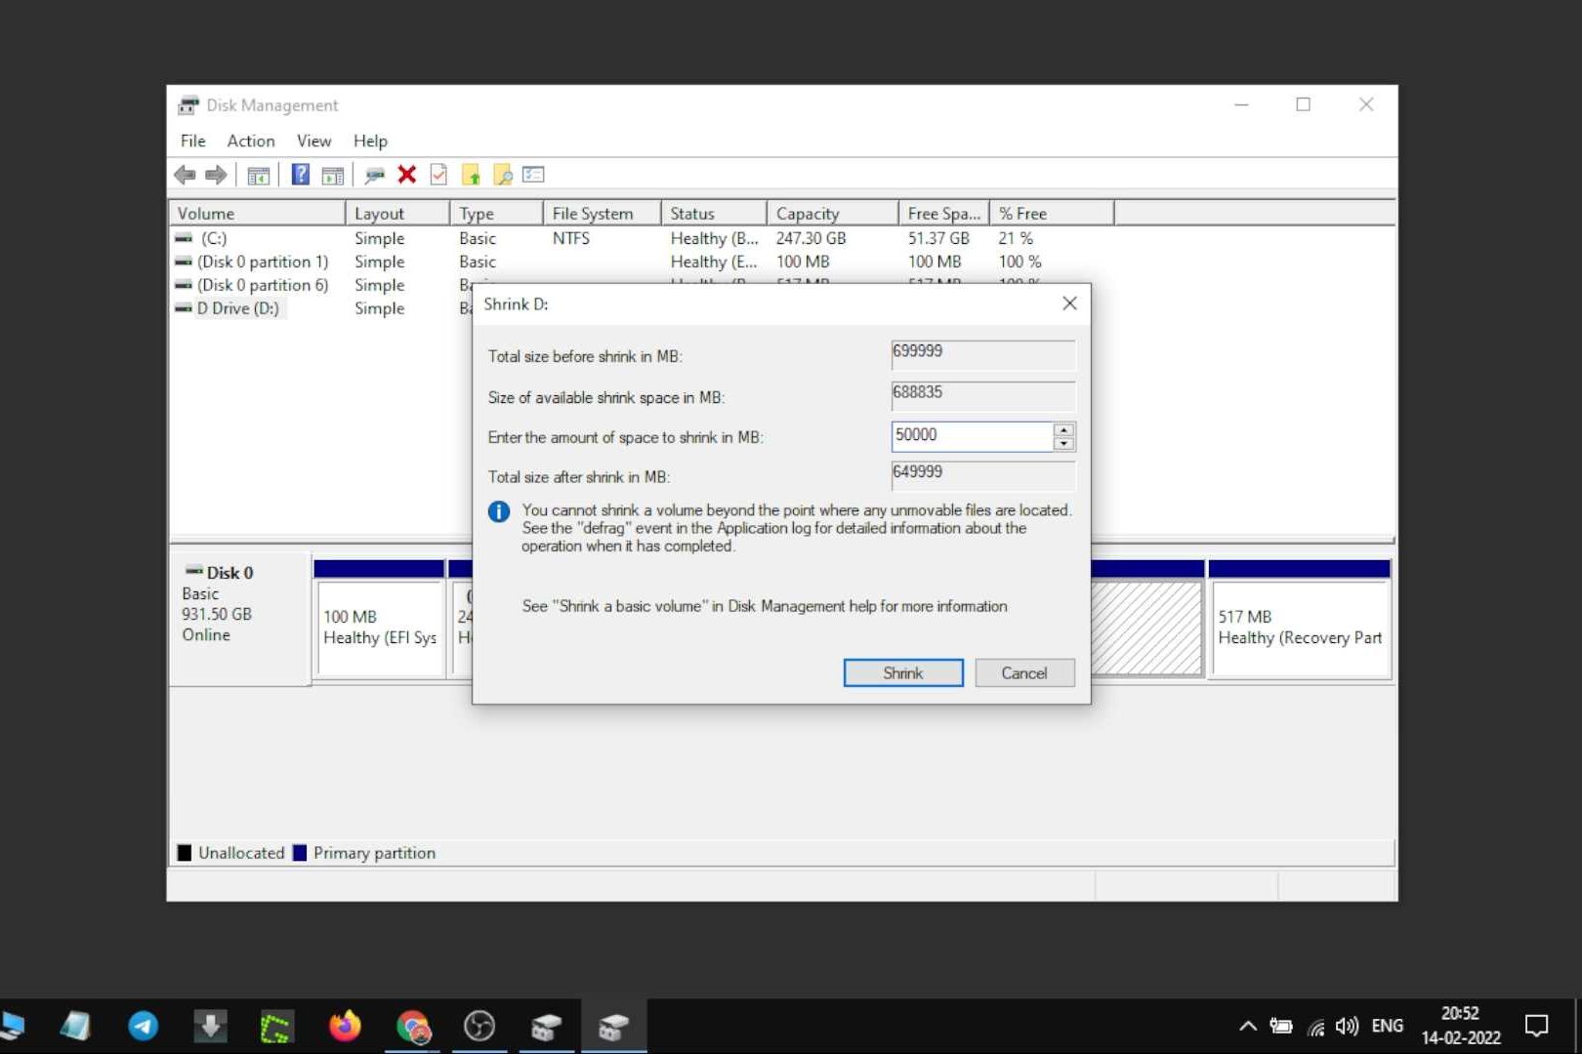Open the Action menu
This screenshot has height=1054, width=1582.
click(x=250, y=141)
